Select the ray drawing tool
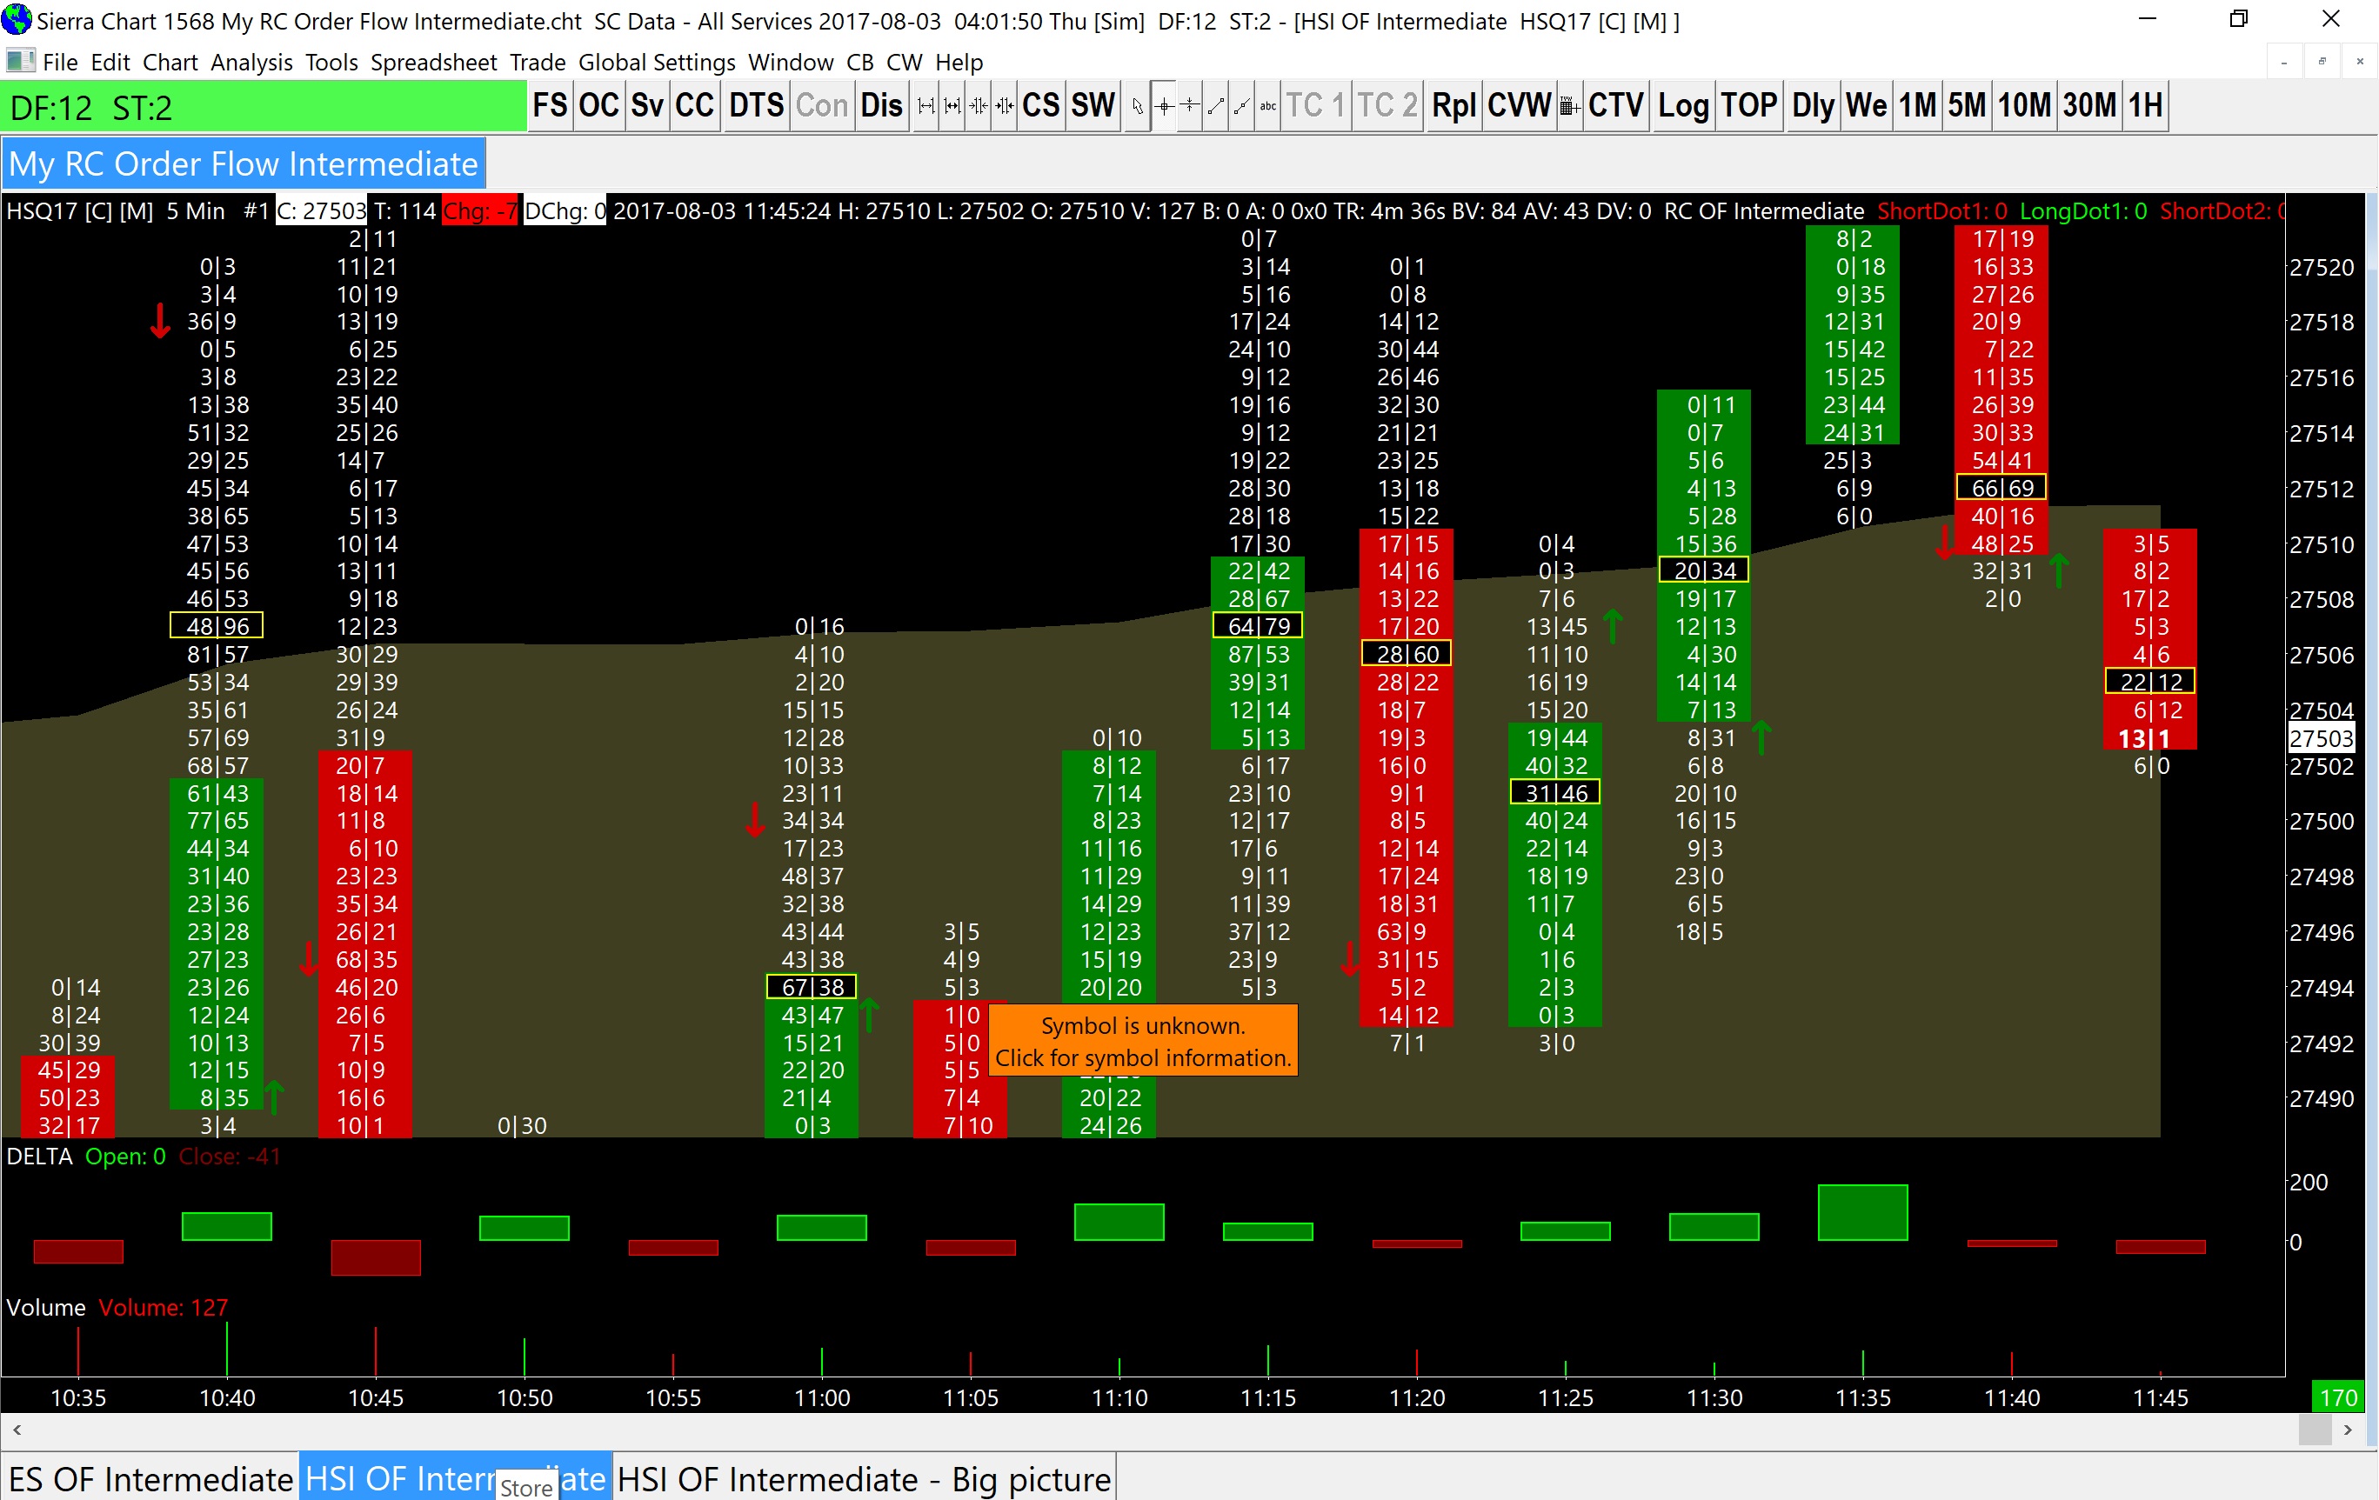Screen dimensions: 2379x1500 pos(1242,106)
